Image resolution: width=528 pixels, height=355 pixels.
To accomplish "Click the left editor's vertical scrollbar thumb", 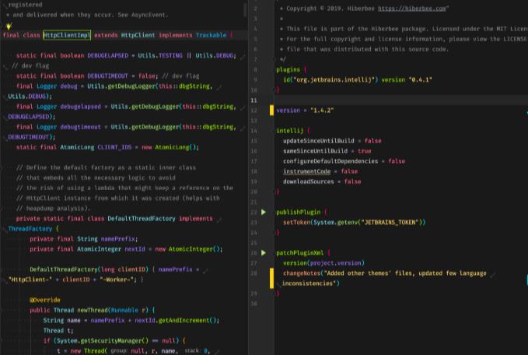I will coord(245,10).
